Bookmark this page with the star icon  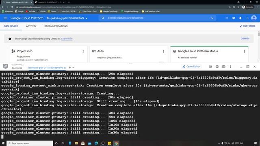coord(238,7)
